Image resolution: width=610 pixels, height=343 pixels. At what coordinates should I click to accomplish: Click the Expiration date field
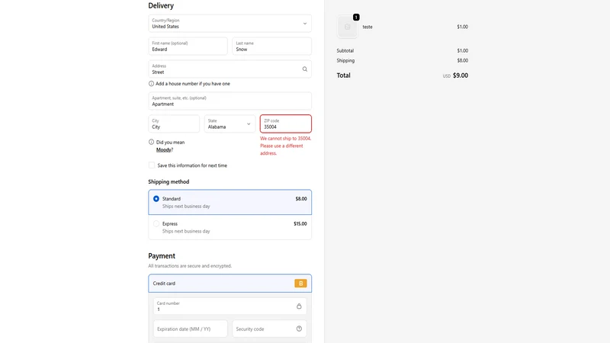190,329
